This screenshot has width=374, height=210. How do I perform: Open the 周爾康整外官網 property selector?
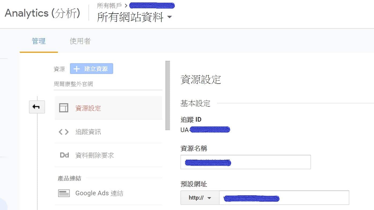(108, 84)
